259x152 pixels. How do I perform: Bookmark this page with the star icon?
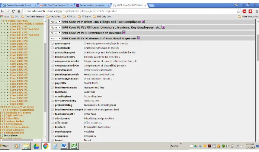[x=238, y=11]
